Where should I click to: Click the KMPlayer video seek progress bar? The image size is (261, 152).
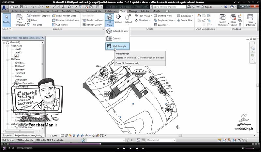pos(130,144)
